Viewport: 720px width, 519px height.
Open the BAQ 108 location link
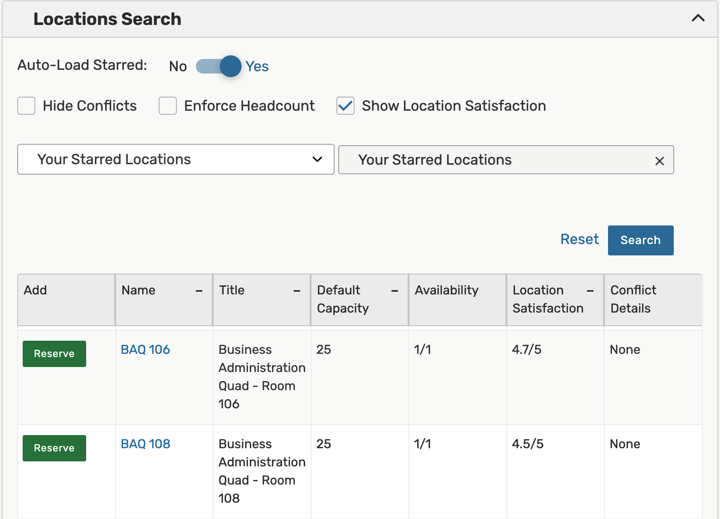pos(145,444)
